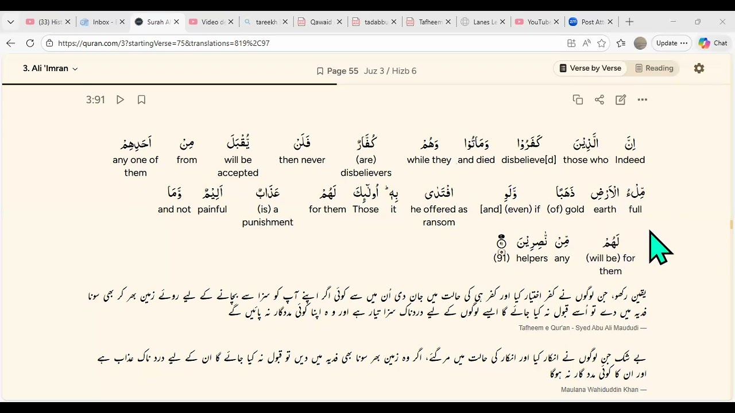Copy verse 3:91 text
Image resolution: width=735 pixels, height=413 pixels.
coord(578,100)
